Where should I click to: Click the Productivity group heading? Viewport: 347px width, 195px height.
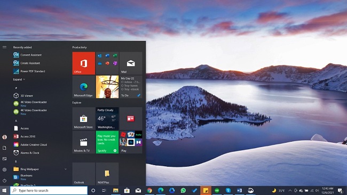pyautogui.click(x=80, y=47)
